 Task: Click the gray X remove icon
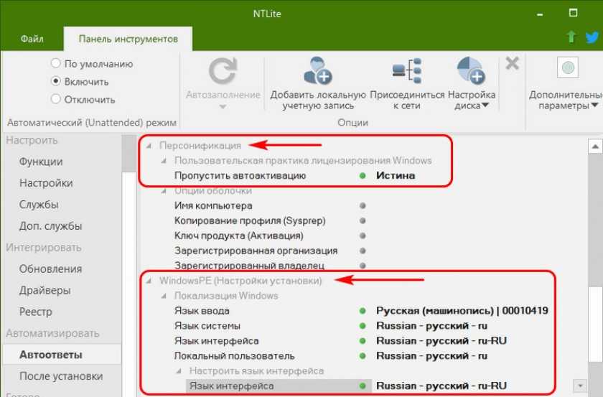pos(512,63)
